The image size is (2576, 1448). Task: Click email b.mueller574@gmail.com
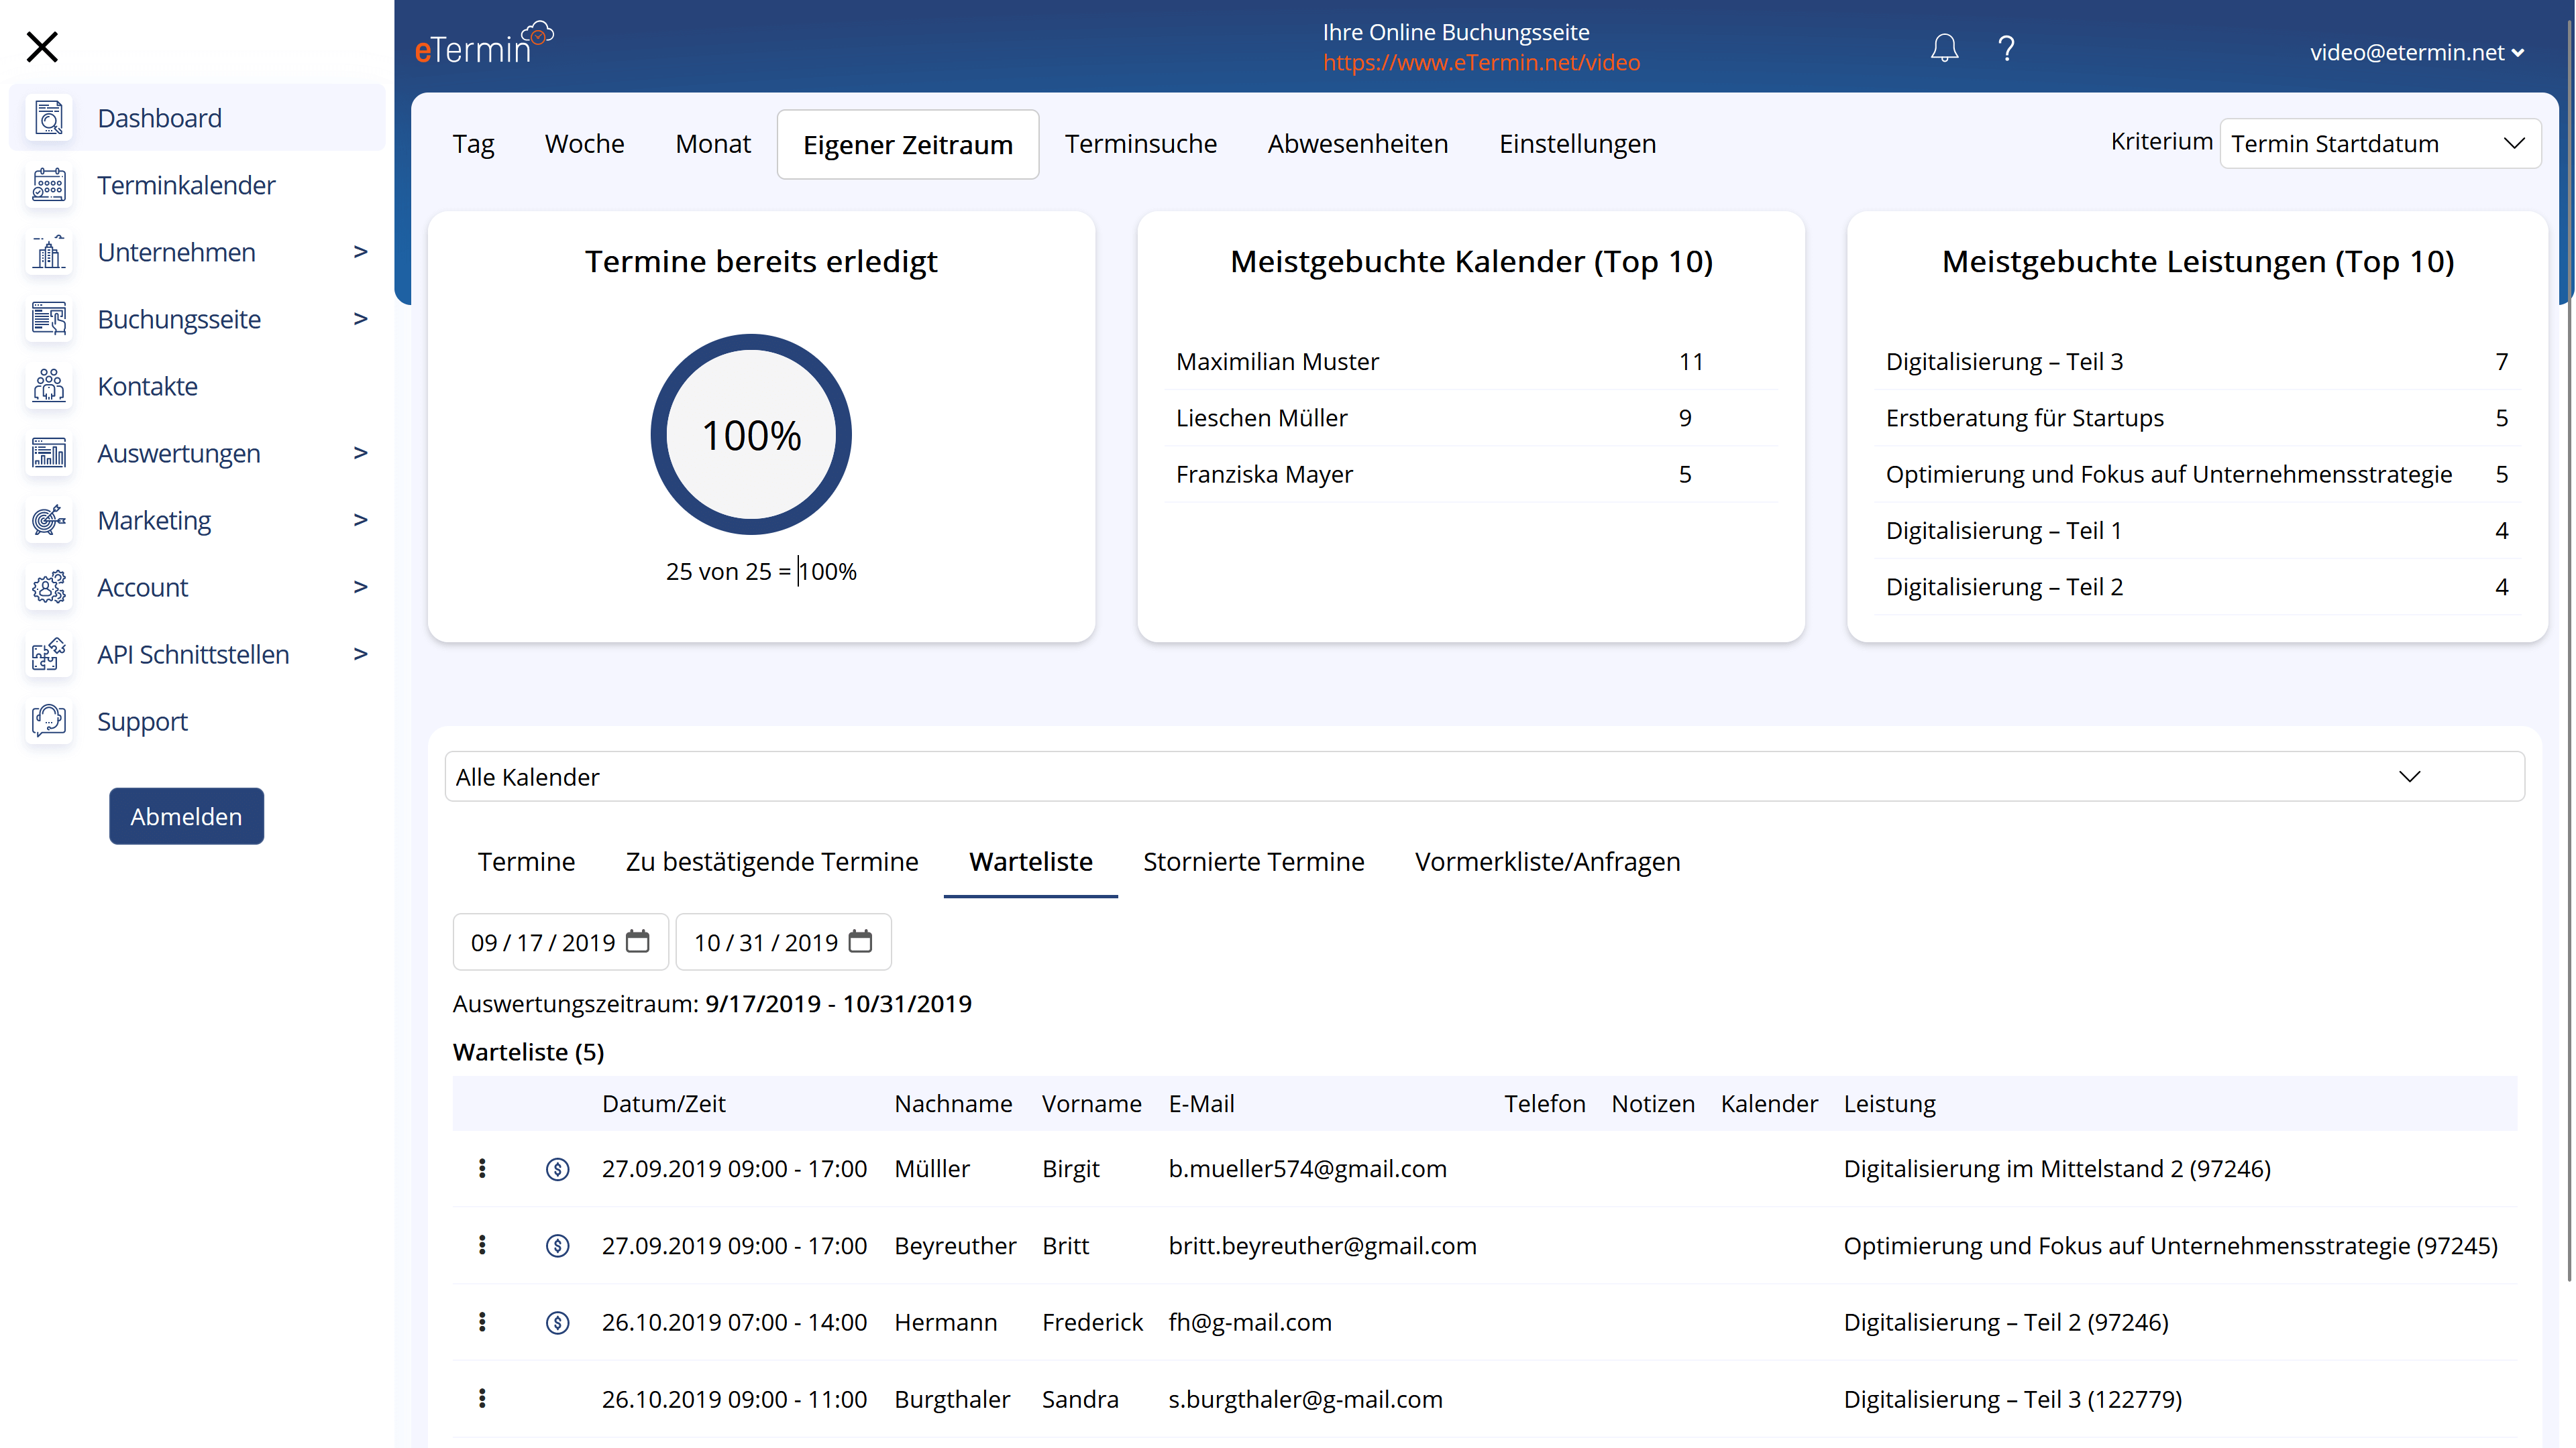(x=1307, y=1168)
